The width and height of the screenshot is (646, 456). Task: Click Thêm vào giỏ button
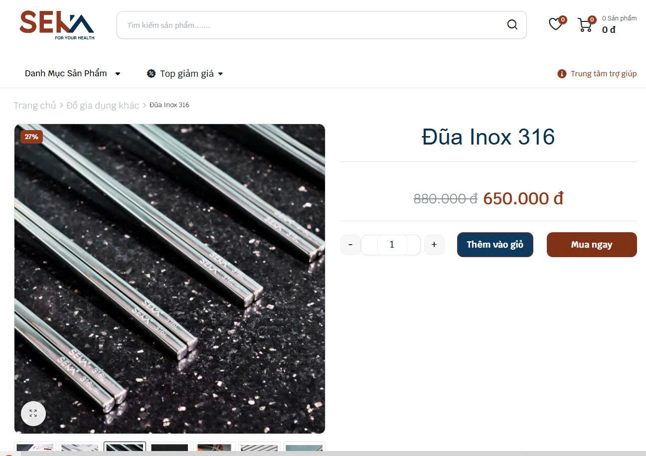[x=495, y=245]
